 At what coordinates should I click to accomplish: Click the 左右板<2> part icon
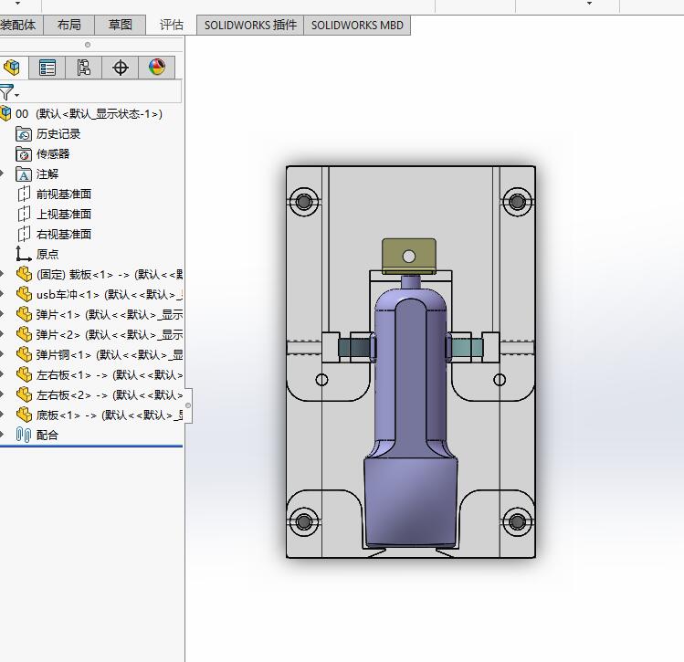pos(24,394)
